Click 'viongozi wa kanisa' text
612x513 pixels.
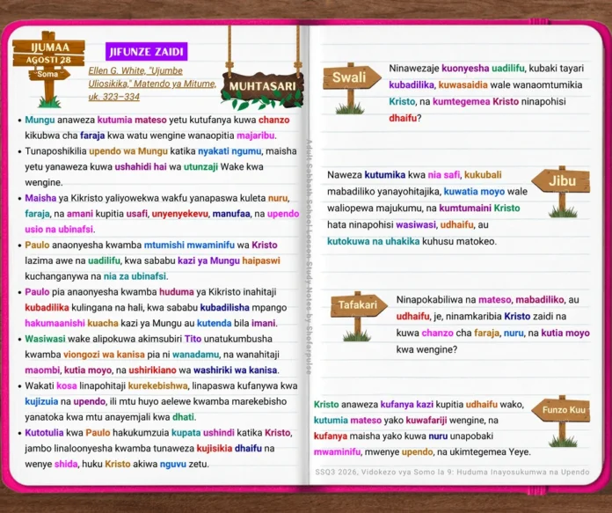click(105, 355)
